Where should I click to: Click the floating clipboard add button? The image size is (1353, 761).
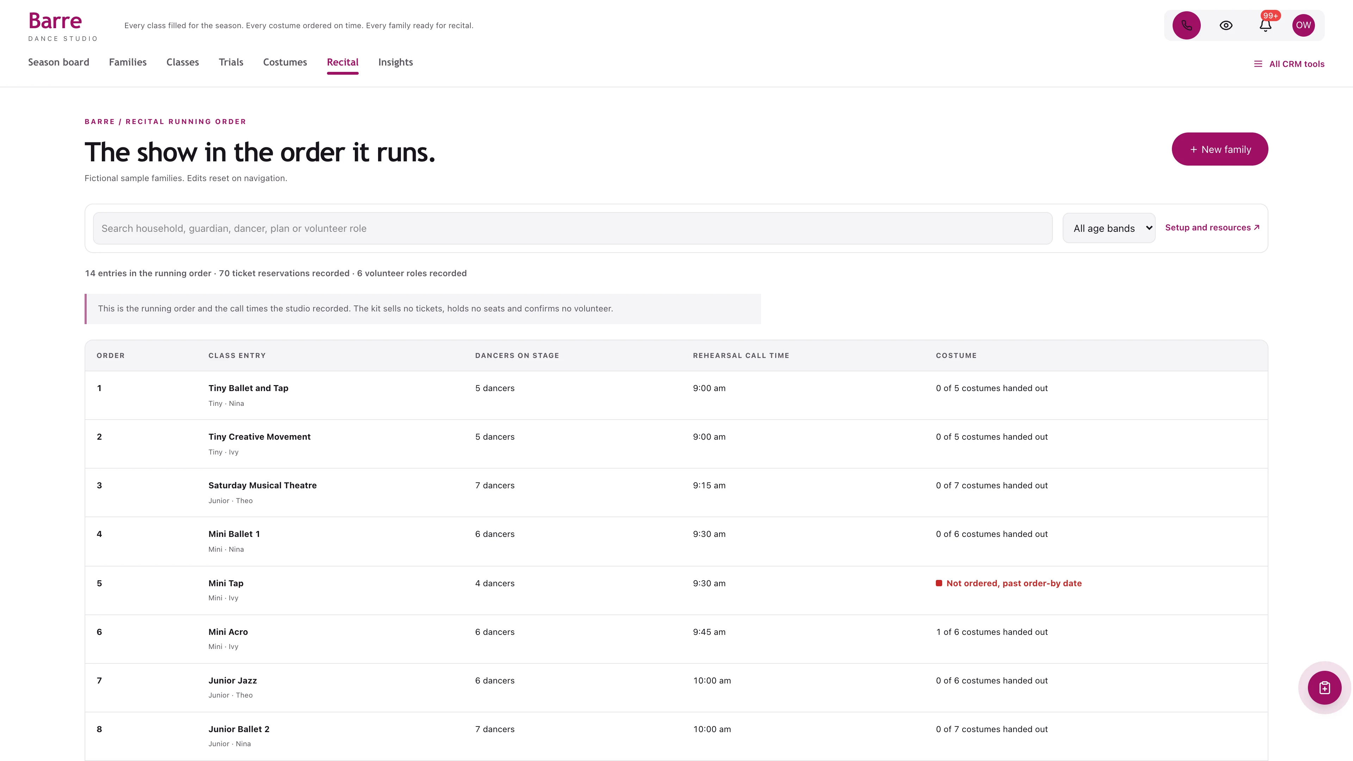[x=1324, y=687]
